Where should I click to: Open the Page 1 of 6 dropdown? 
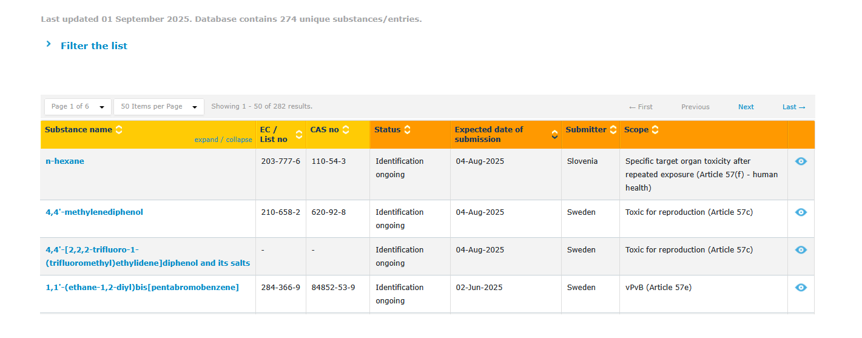pos(78,107)
